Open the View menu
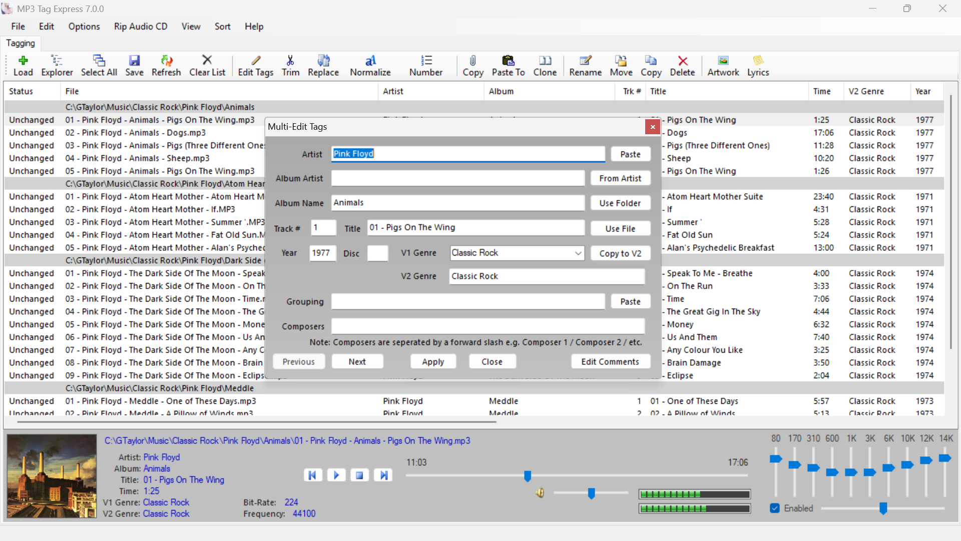The height and width of the screenshot is (541, 961). [x=191, y=27]
